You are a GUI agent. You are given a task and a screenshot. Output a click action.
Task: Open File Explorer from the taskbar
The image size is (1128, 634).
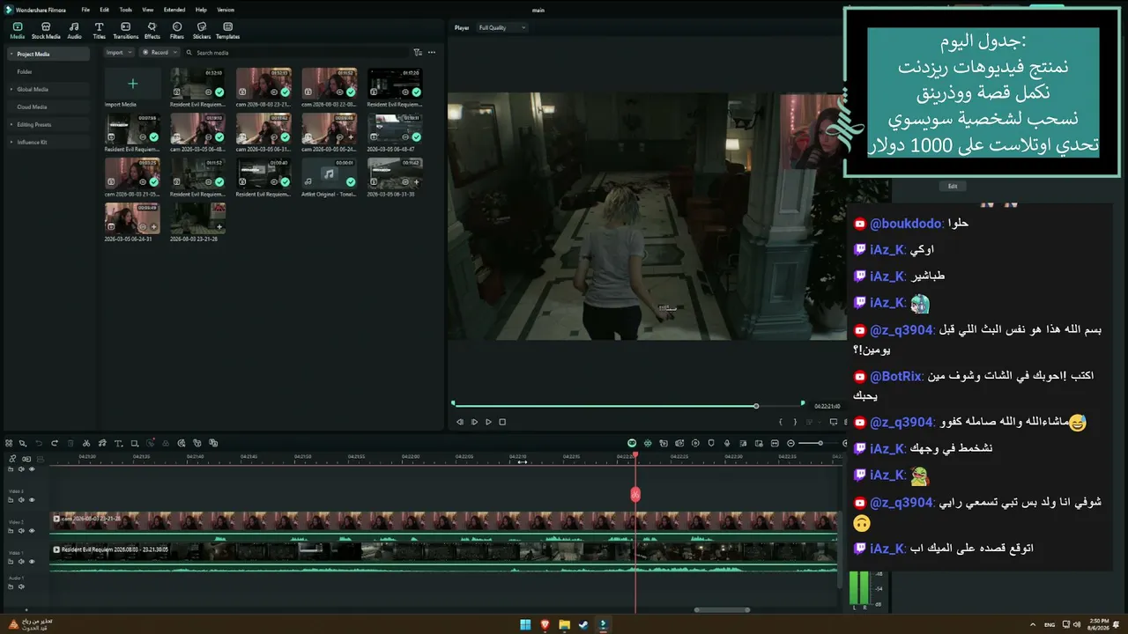[x=564, y=625]
